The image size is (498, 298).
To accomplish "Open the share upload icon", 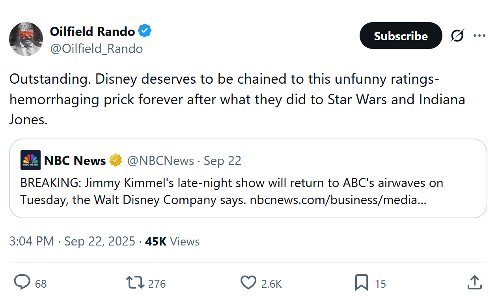I will coord(475,282).
